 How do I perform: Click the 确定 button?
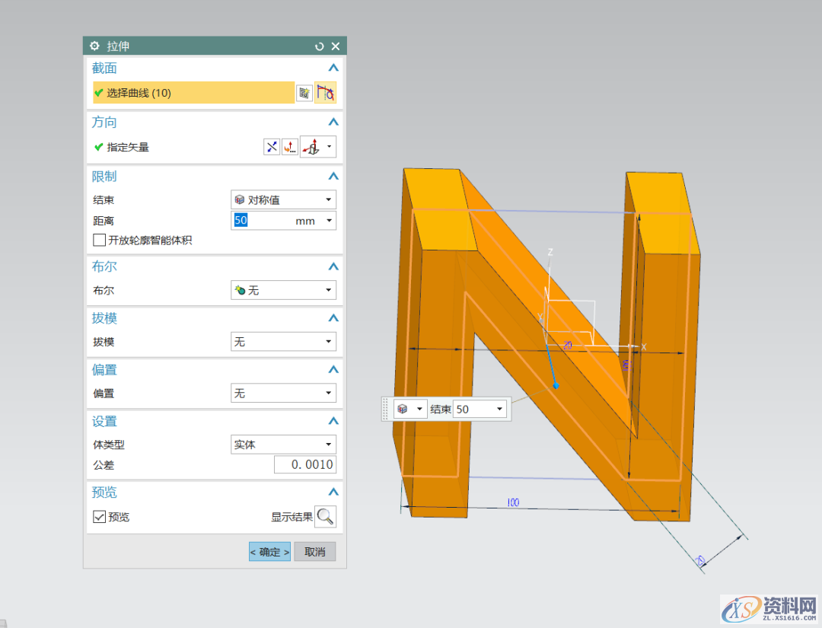(x=269, y=552)
